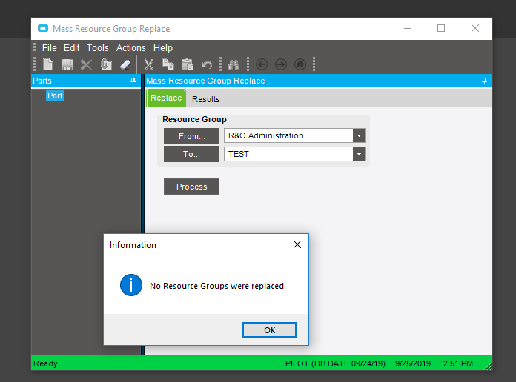The width and height of the screenshot is (516, 382).
Task: Confirm the Information dialog with OK
Action: point(269,330)
